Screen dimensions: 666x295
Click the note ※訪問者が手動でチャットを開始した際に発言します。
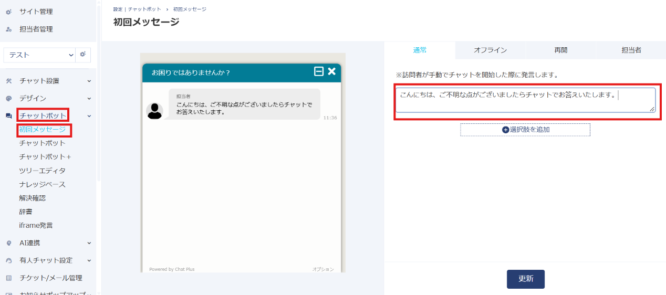click(477, 75)
